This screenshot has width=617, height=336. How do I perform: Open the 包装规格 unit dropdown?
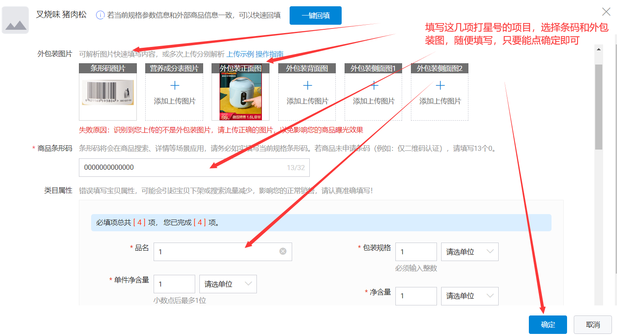click(470, 252)
